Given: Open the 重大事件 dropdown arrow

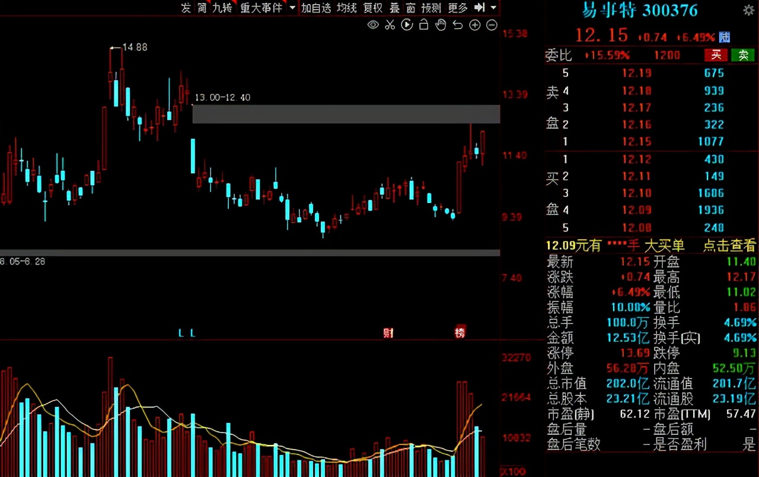Looking at the screenshot, I should [x=291, y=8].
